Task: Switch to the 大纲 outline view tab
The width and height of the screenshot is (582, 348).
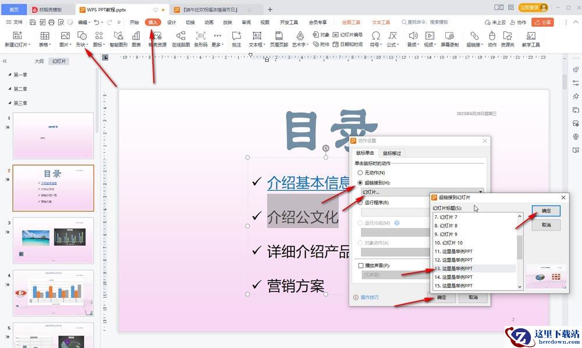Action: click(40, 61)
